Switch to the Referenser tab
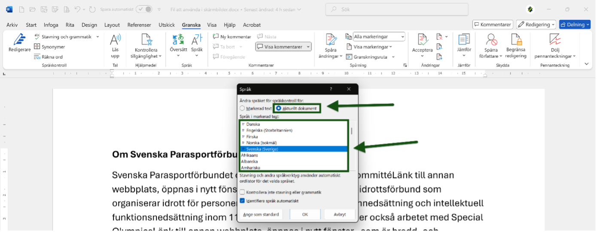This screenshot has height=232, width=597. coord(139,25)
